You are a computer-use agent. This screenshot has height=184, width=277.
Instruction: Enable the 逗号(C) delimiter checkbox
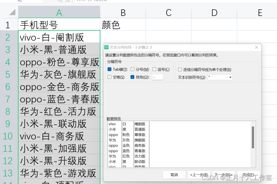click(x=154, y=69)
